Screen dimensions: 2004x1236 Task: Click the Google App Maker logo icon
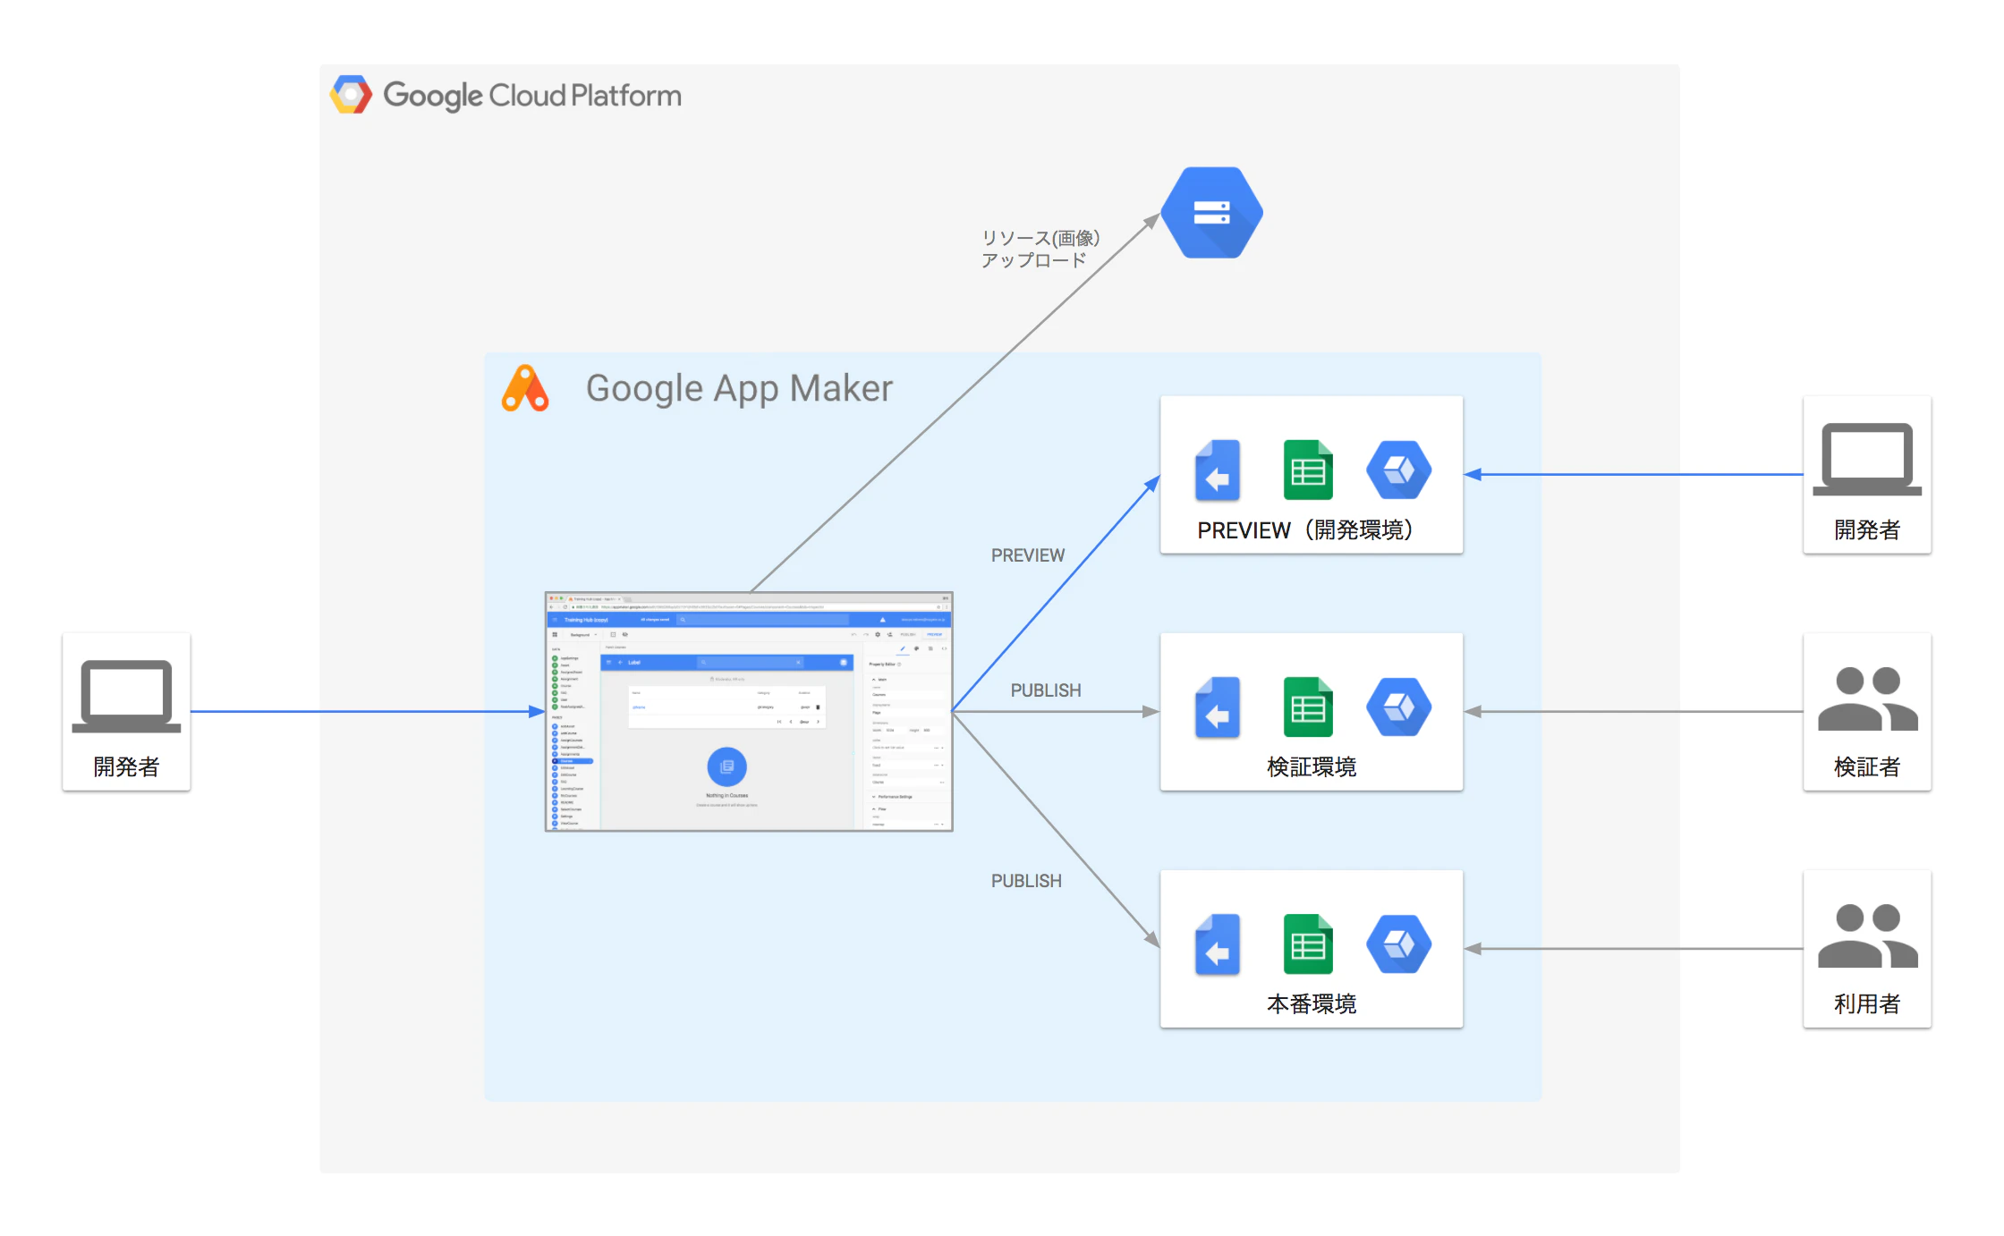pos(525,388)
